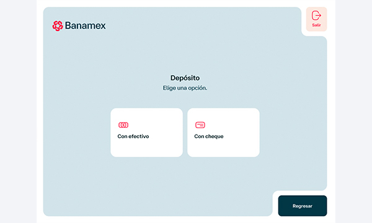372x223 pixels.
Task: Go back with the Regresar button
Action: pyautogui.click(x=303, y=206)
